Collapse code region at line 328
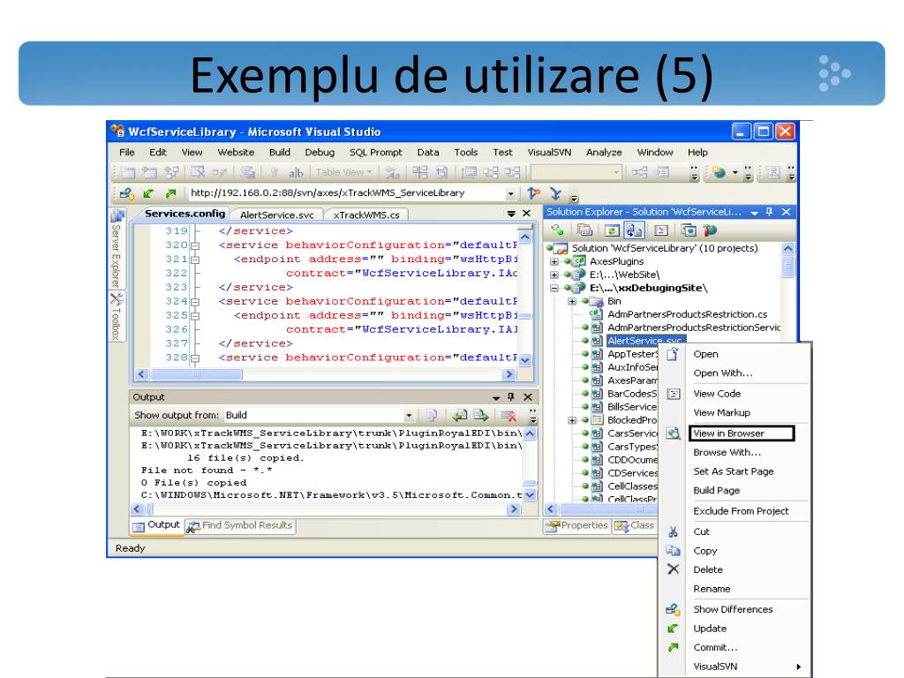The image size is (904, 678). (x=195, y=358)
